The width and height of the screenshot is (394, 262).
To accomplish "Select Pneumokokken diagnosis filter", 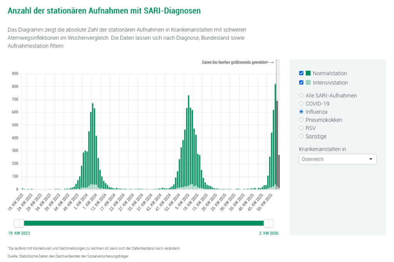I will tap(302, 120).
